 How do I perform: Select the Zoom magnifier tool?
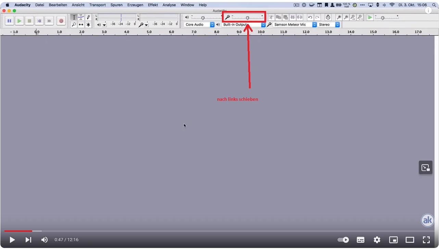coord(74,25)
